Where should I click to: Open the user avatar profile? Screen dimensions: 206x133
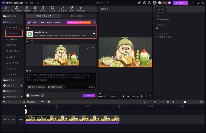click(x=155, y=3)
